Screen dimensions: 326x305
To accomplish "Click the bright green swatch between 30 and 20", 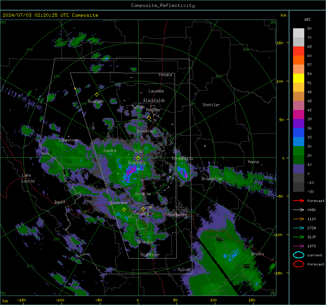I will pos(298,151).
